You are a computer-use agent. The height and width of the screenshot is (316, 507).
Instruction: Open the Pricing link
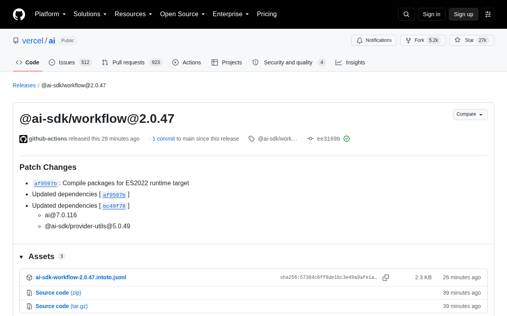267,14
